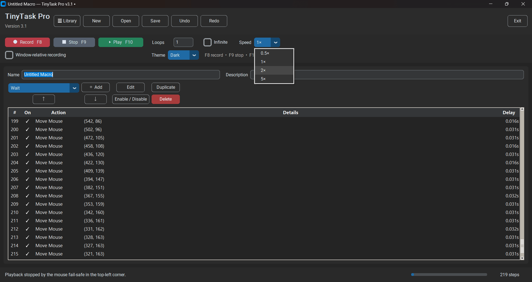
Task: Click the fail-safe status message
Action: (x=65, y=275)
